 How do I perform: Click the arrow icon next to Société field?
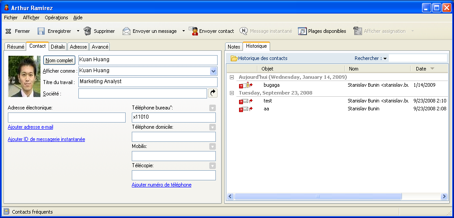point(213,93)
